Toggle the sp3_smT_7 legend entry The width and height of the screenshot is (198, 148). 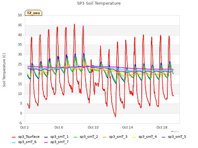(56, 142)
